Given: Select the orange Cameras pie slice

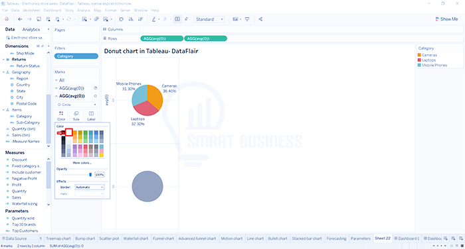Looking at the screenshot, I should pos(155,97).
